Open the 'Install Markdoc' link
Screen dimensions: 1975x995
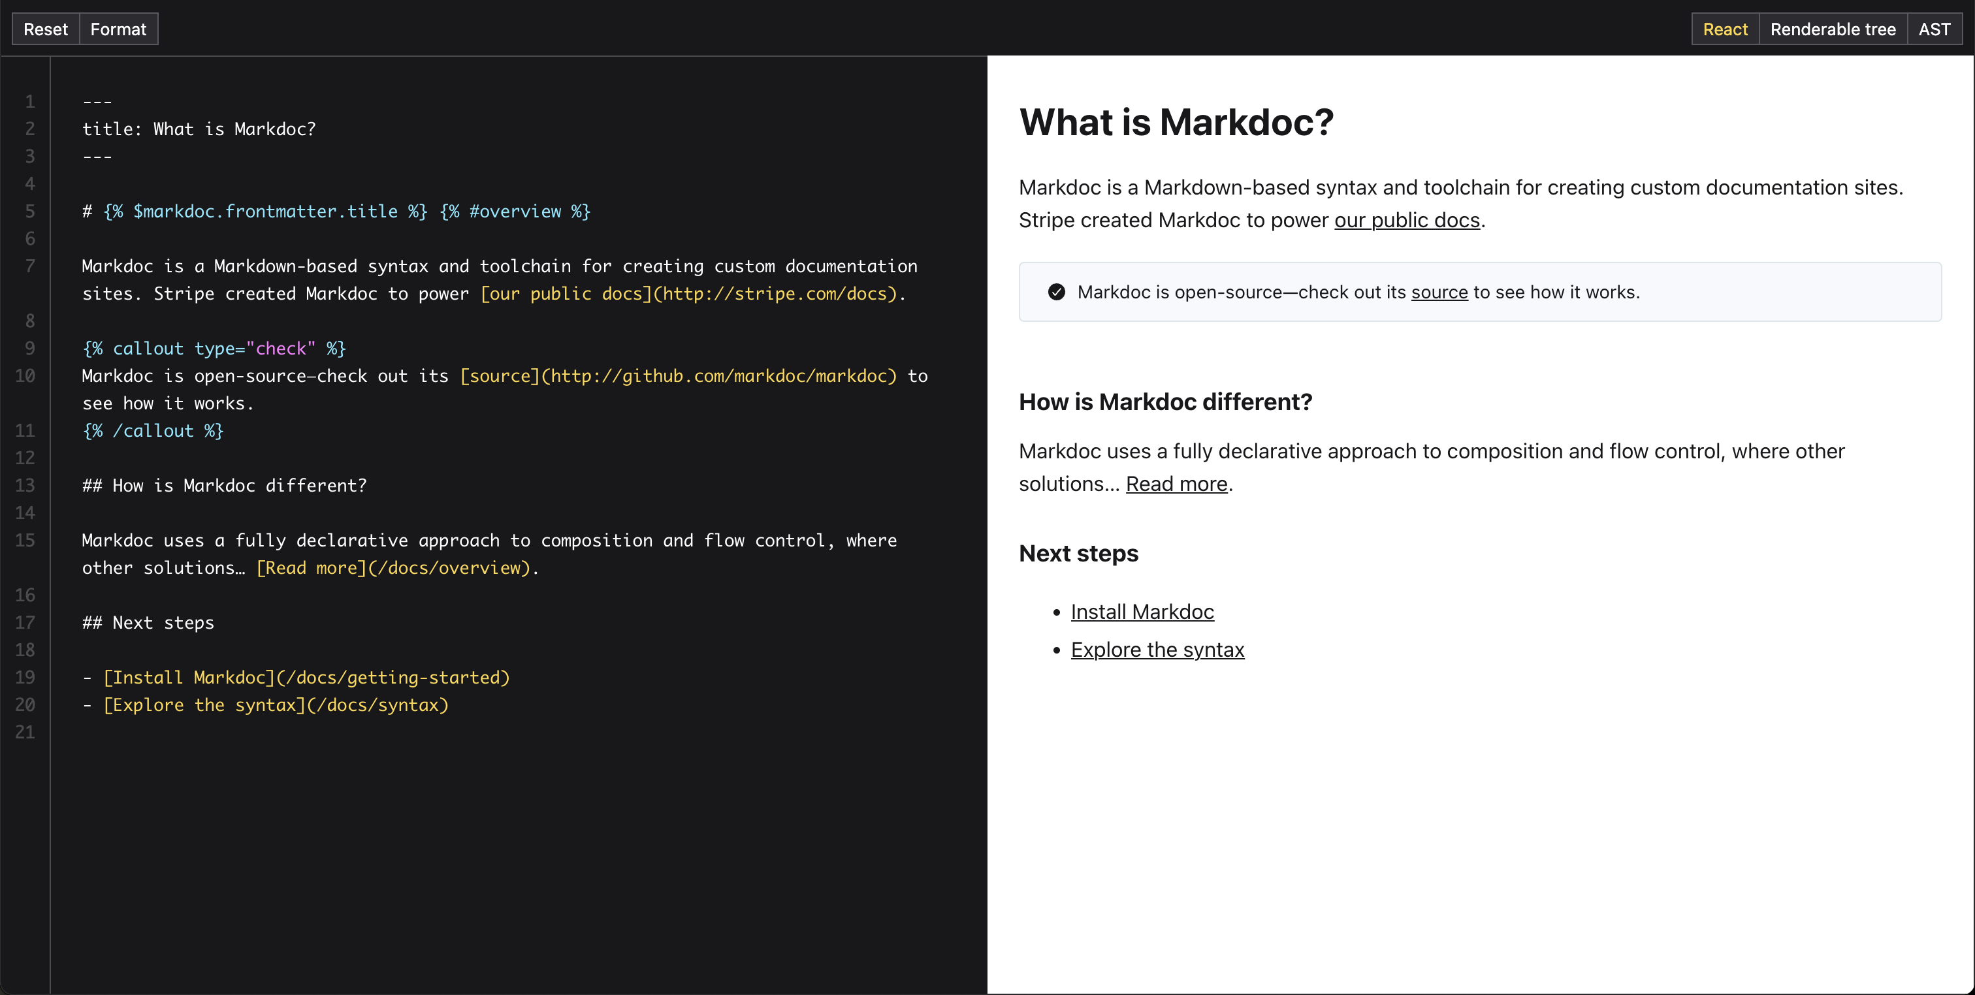(1142, 612)
